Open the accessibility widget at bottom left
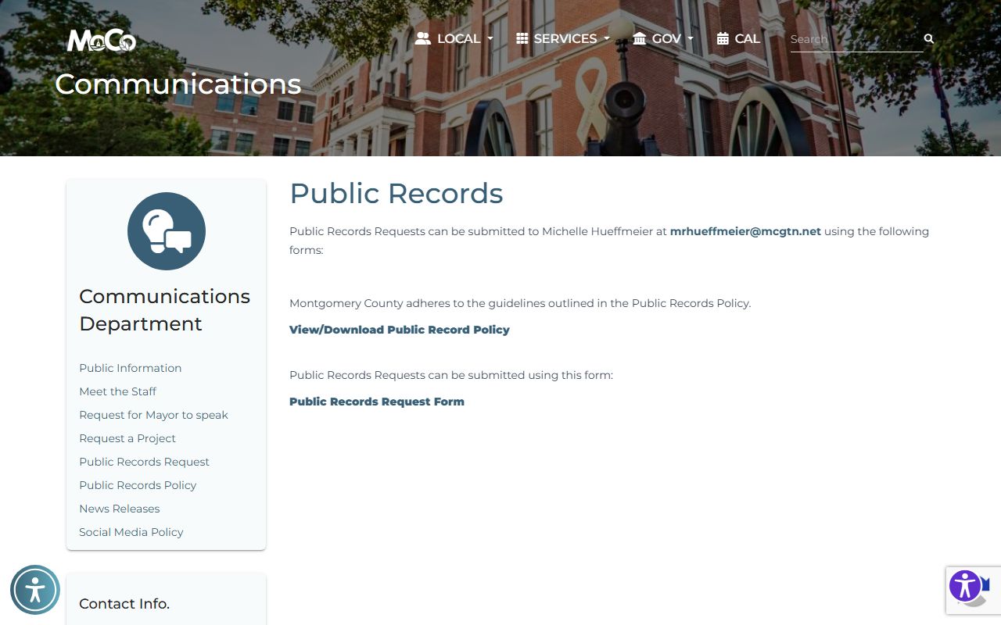The height and width of the screenshot is (625, 1001). click(x=35, y=590)
